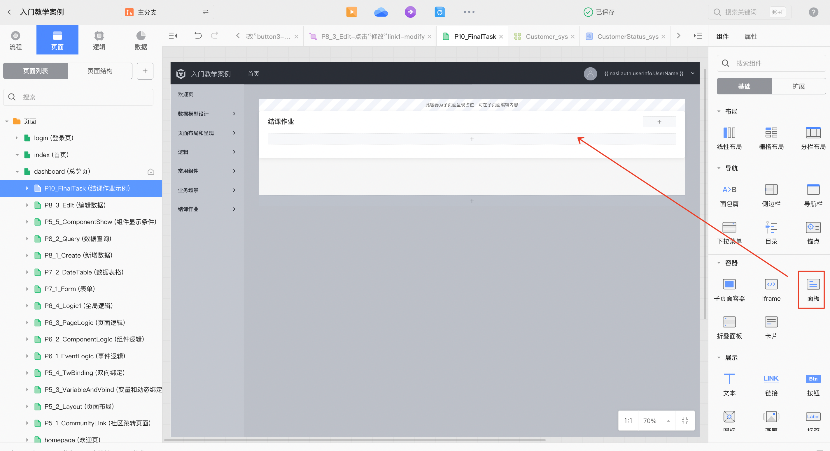Click the 搜索组件 search field

tap(771, 63)
